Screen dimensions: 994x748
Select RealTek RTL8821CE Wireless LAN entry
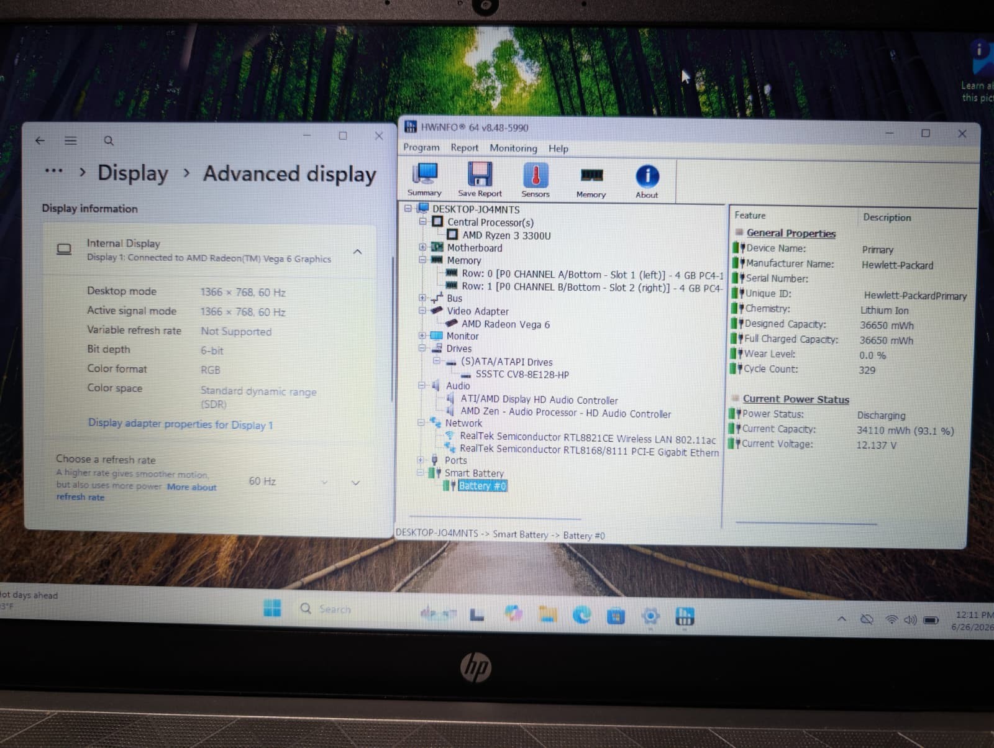point(588,438)
